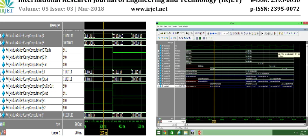Open the www.irjet.net link
This screenshot has width=308, height=137.
149,9
